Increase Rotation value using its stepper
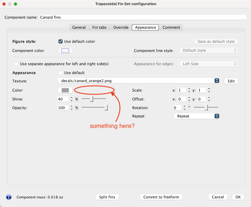 click(x=184, y=106)
